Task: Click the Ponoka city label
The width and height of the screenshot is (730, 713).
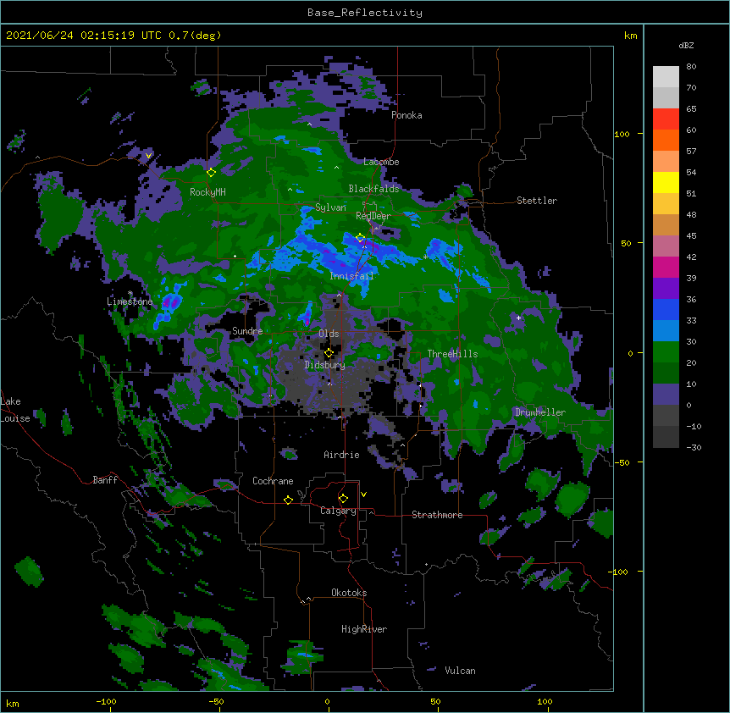Action: tap(406, 115)
